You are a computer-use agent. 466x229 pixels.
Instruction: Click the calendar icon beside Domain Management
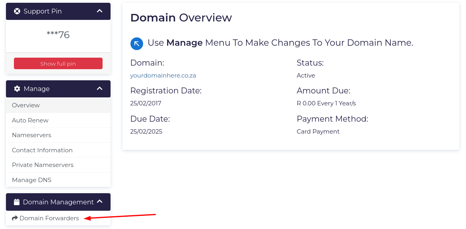coord(17,202)
